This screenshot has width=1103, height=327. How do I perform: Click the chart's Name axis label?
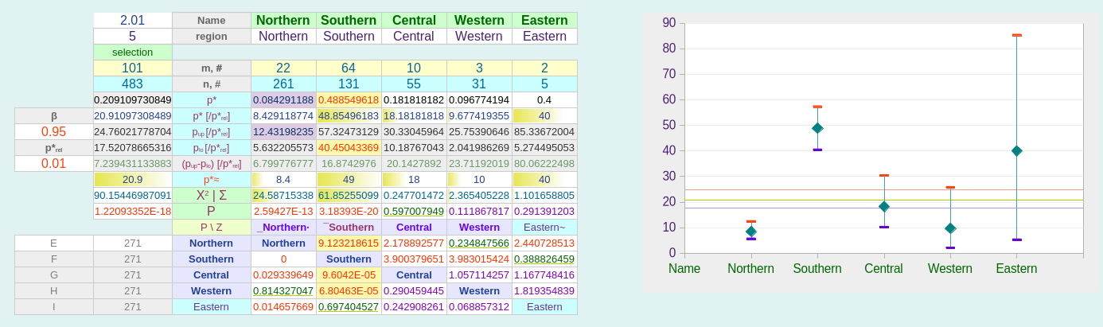(x=684, y=269)
